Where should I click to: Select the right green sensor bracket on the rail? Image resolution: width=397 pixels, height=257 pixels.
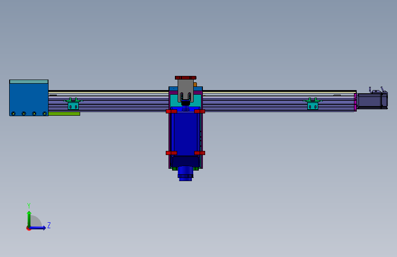pyautogui.click(x=313, y=104)
